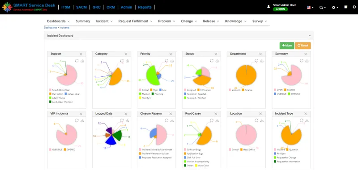Click the SMART Service Desk logo
Screen dimensions: 358x170
click(29, 7)
